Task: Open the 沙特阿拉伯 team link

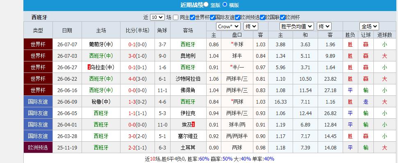Action: click(188, 79)
